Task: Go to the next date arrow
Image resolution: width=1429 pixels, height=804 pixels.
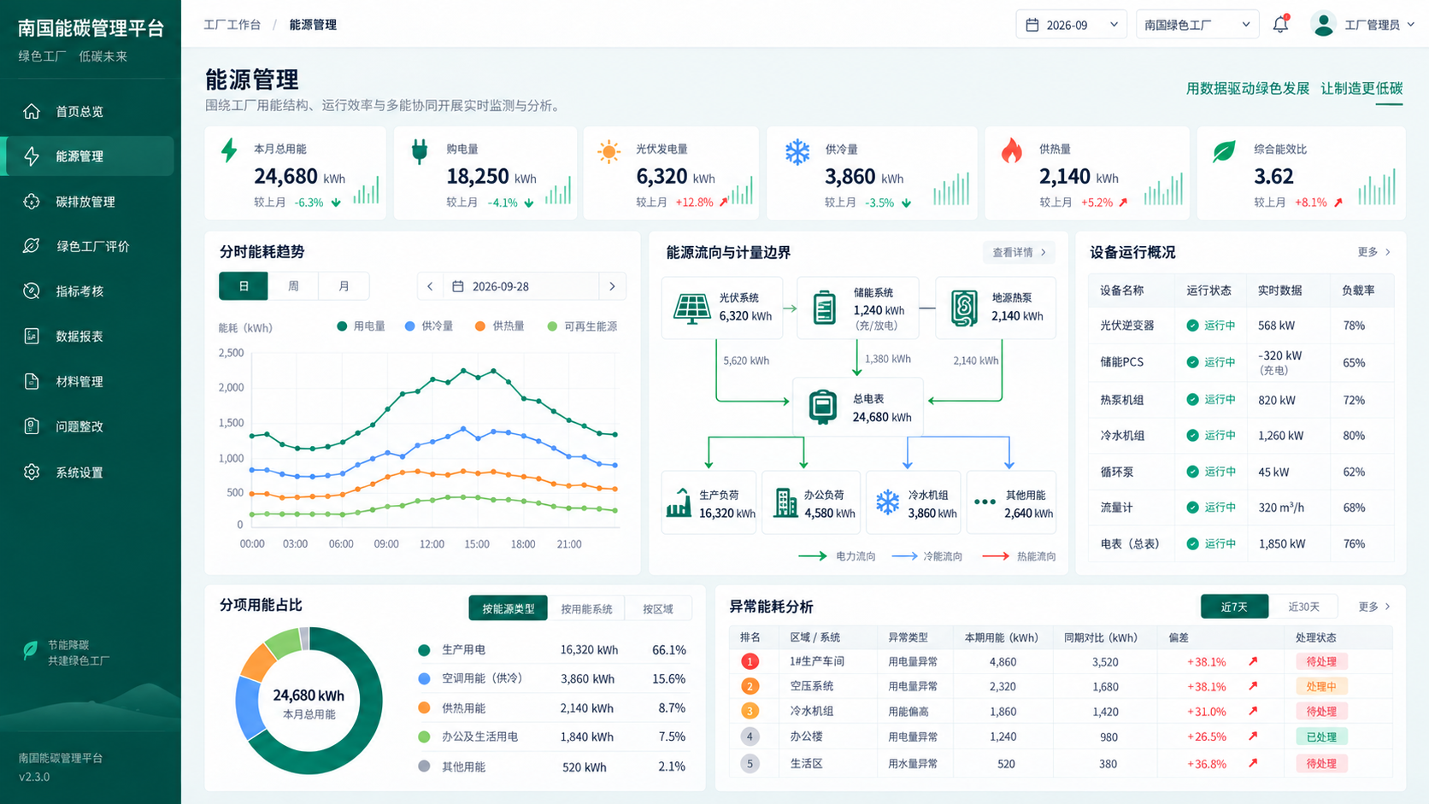Action: coord(612,286)
